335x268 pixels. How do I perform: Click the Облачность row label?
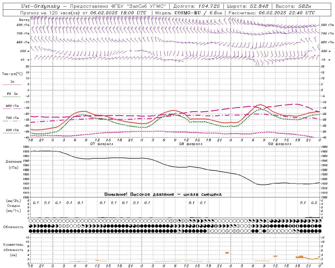pos(13,227)
